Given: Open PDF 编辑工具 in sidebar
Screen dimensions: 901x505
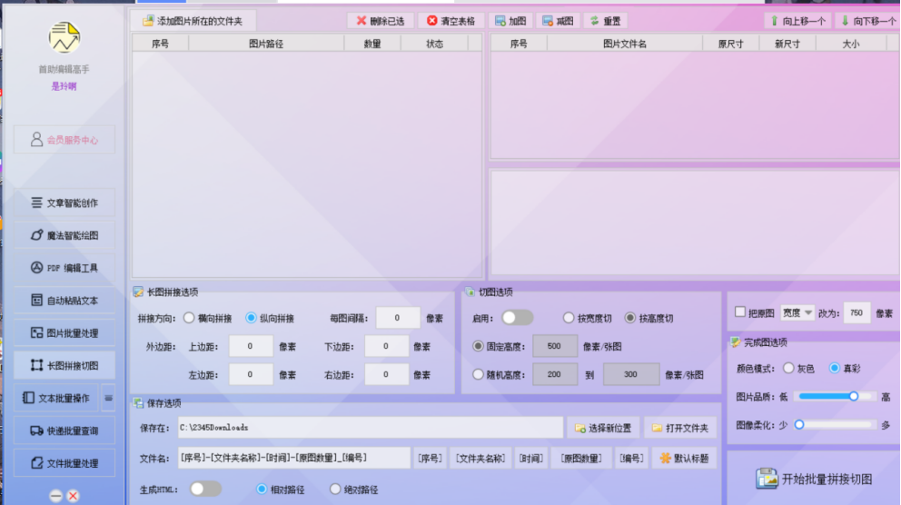Looking at the screenshot, I should [64, 268].
